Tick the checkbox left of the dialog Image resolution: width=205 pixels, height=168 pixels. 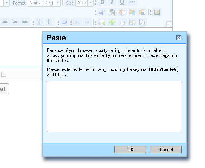[x=3, y=74]
